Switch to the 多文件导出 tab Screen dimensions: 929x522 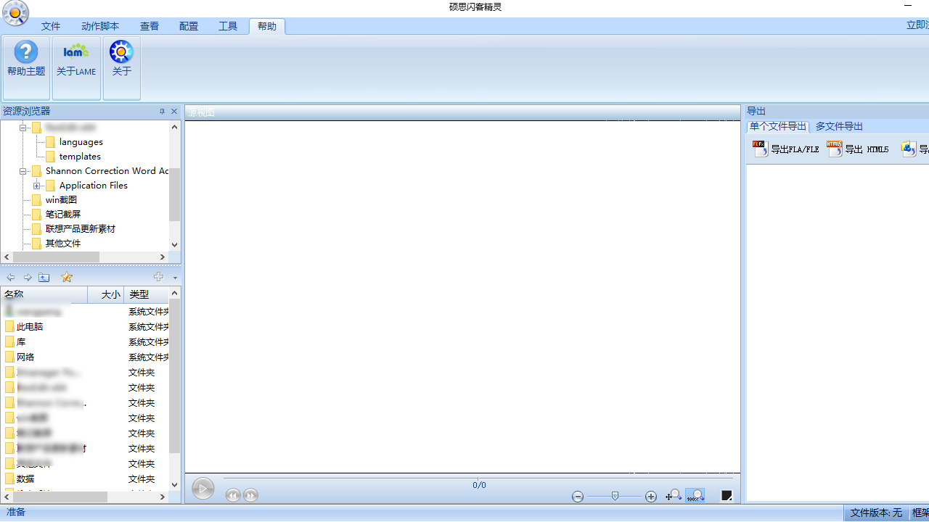pyautogui.click(x=839, y=126)
